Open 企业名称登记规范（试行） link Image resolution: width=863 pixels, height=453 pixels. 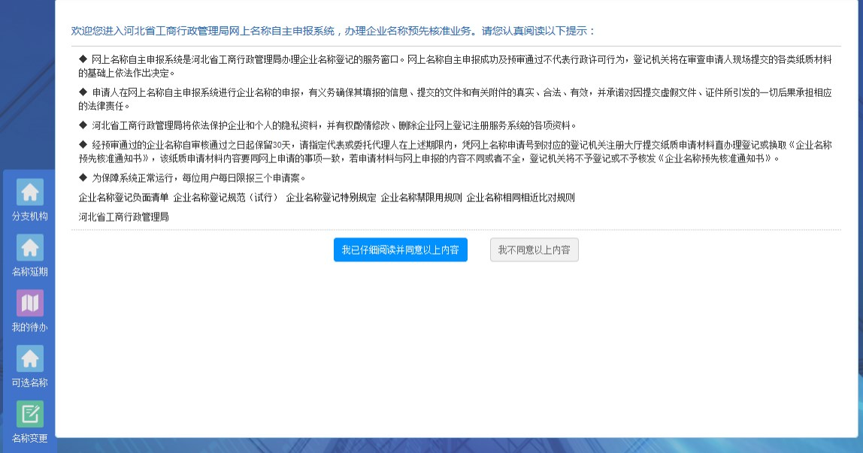click(x=226, y=198)
